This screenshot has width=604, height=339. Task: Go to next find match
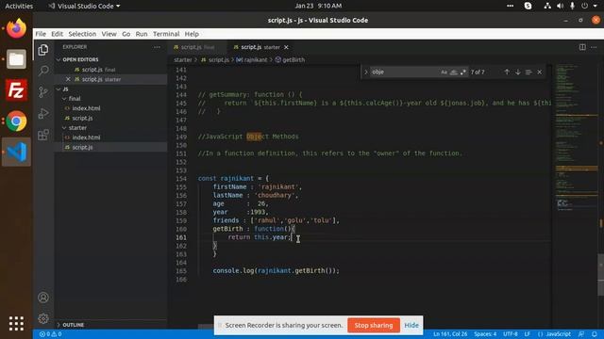pyautogui.click(x=518, y=72)
